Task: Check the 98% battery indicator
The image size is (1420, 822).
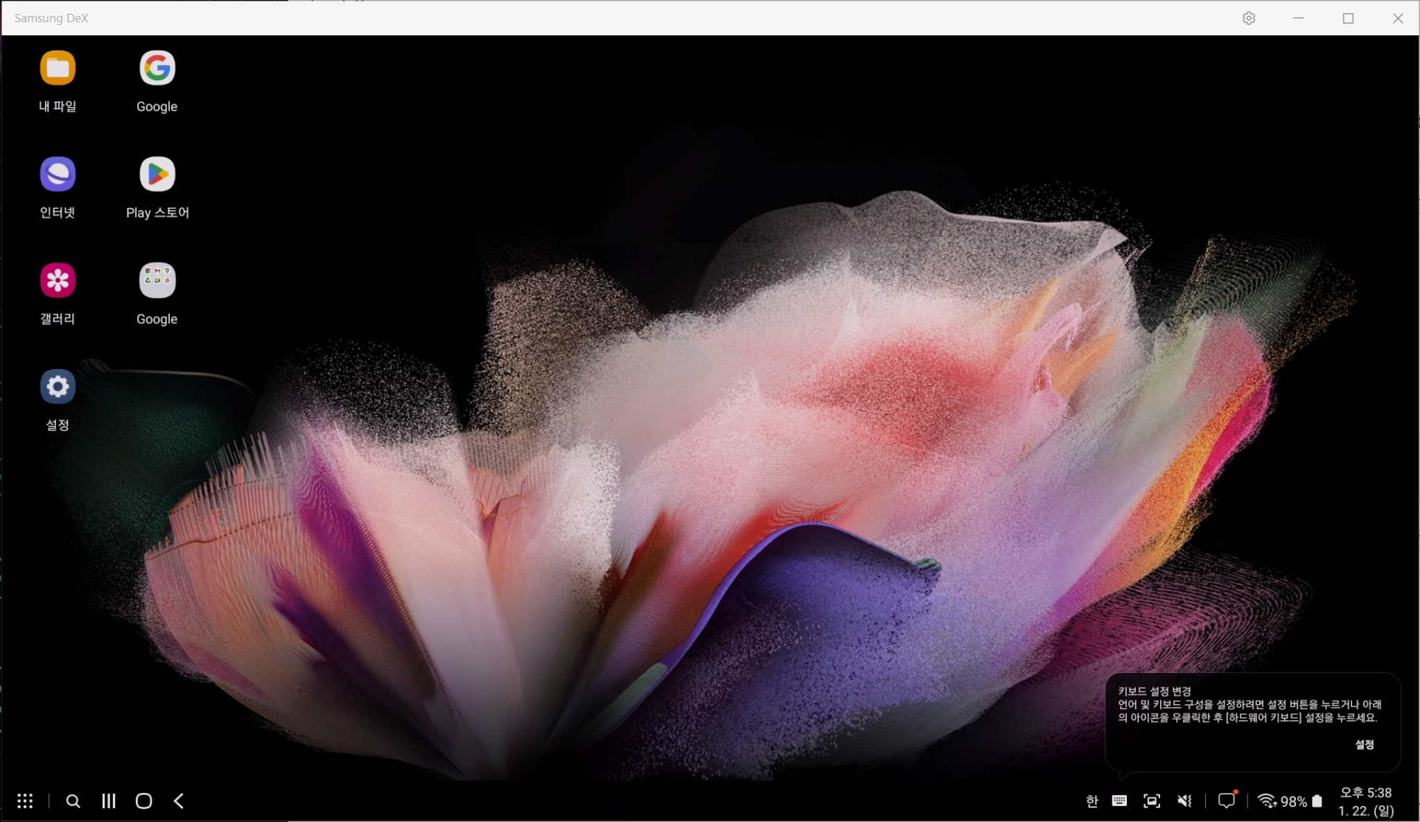Action: click(x=1301, y=801)
